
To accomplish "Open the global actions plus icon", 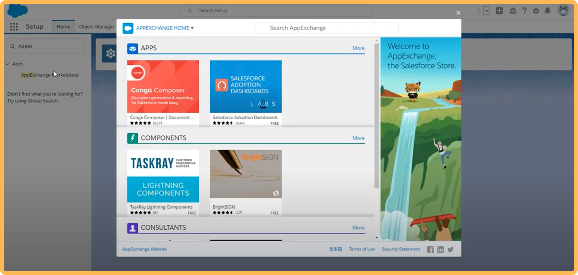I will 499,11.
